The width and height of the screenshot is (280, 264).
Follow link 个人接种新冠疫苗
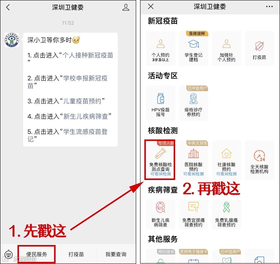point(88,55)
